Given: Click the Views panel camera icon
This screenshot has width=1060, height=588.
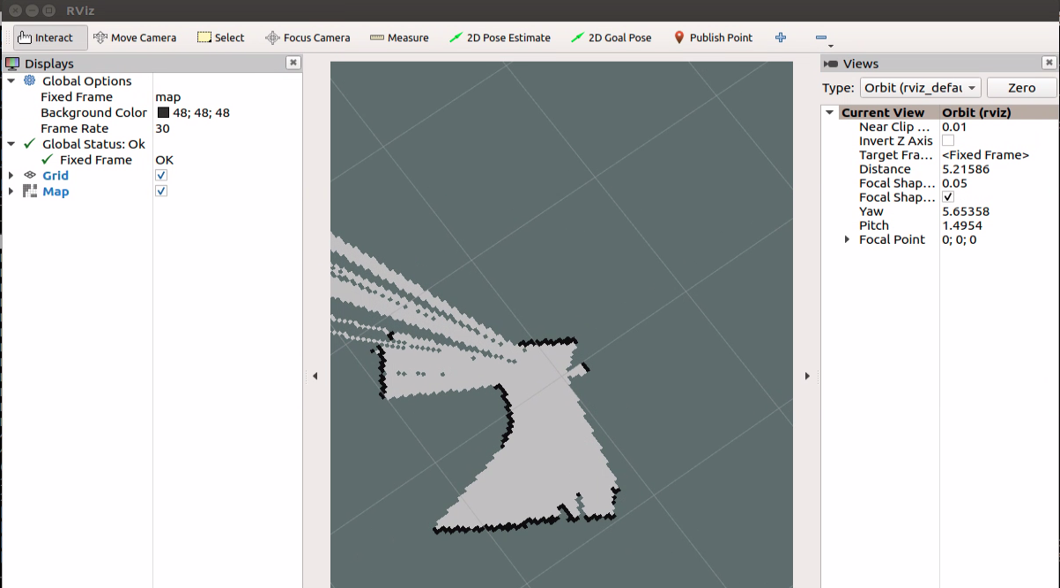Looking at the screenshot, I should (x=830, y=63).
